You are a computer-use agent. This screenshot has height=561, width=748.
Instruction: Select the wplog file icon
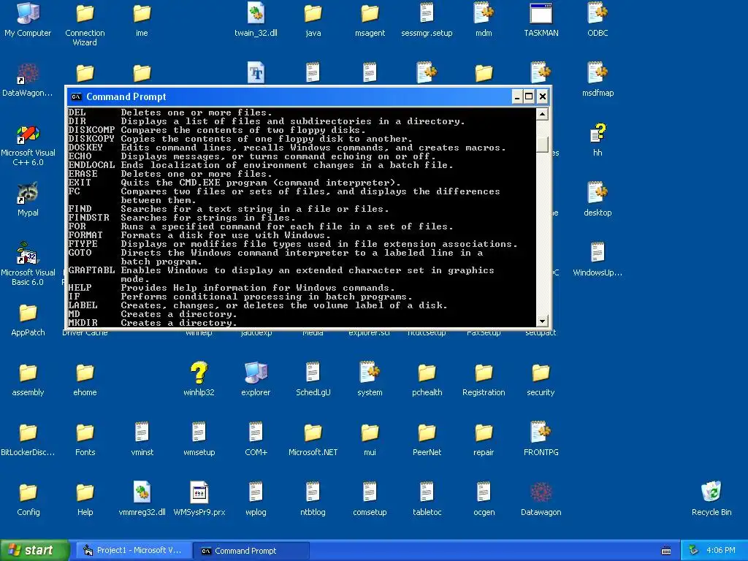pos(256,493)
